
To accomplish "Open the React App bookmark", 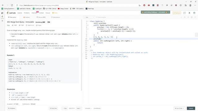I will (90, 9).
